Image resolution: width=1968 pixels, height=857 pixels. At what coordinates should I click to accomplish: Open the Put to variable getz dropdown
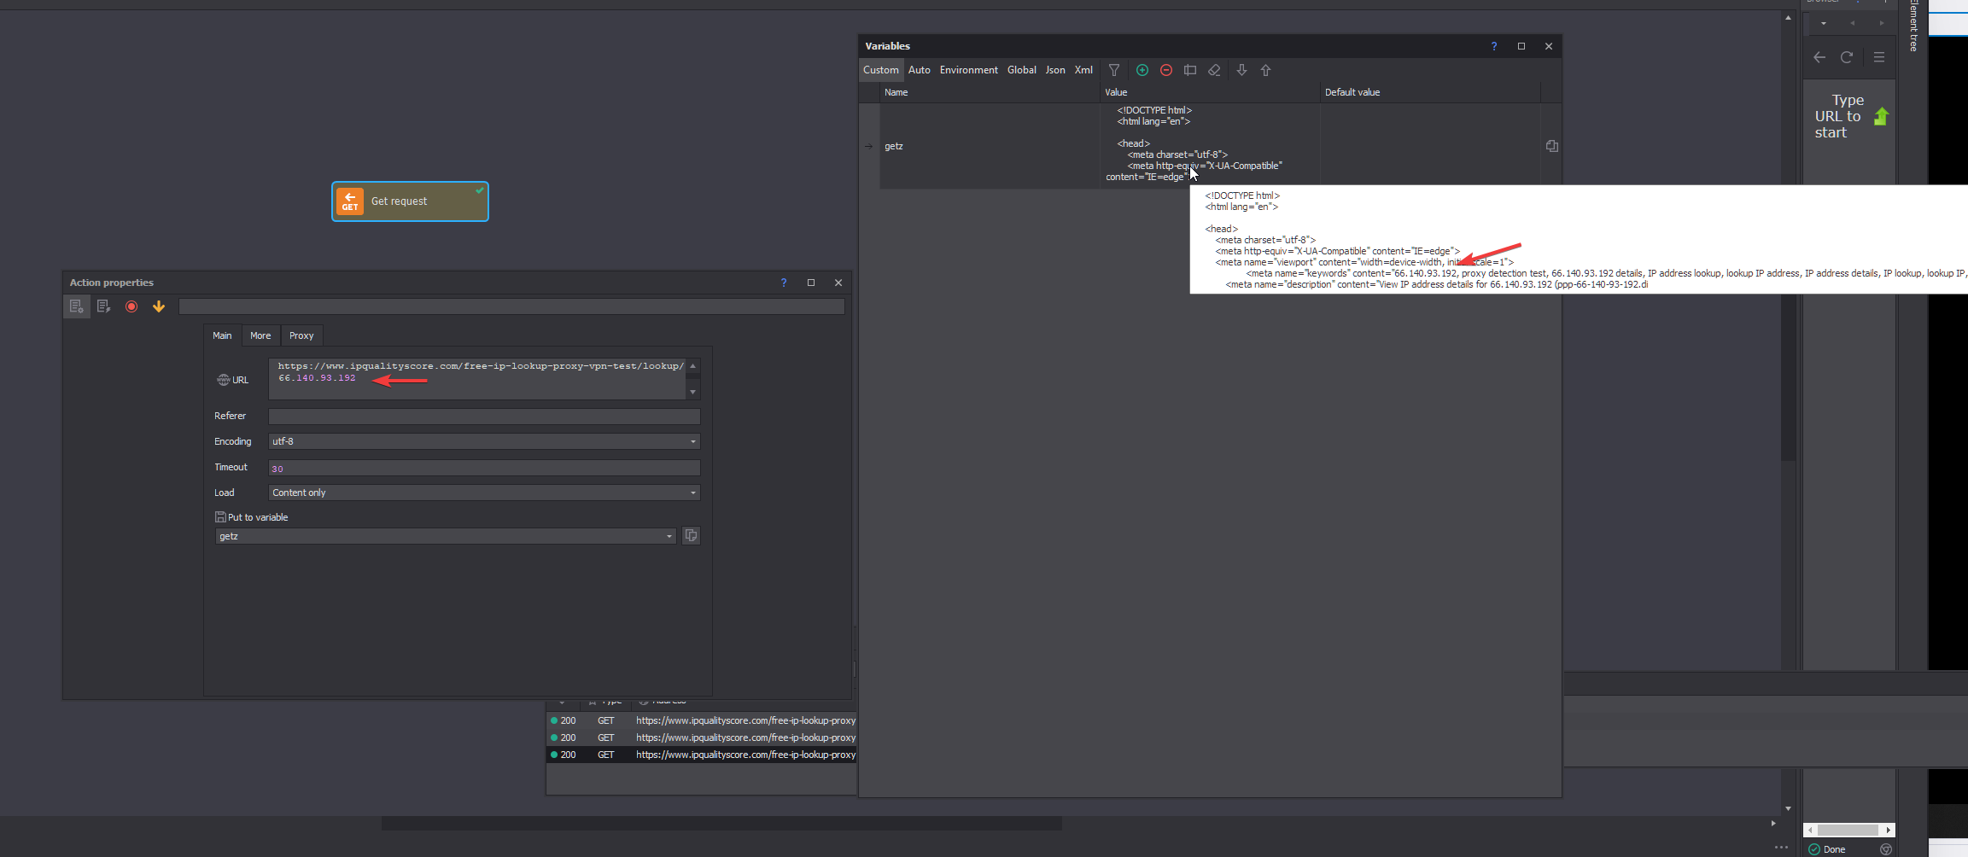[669, 536]
